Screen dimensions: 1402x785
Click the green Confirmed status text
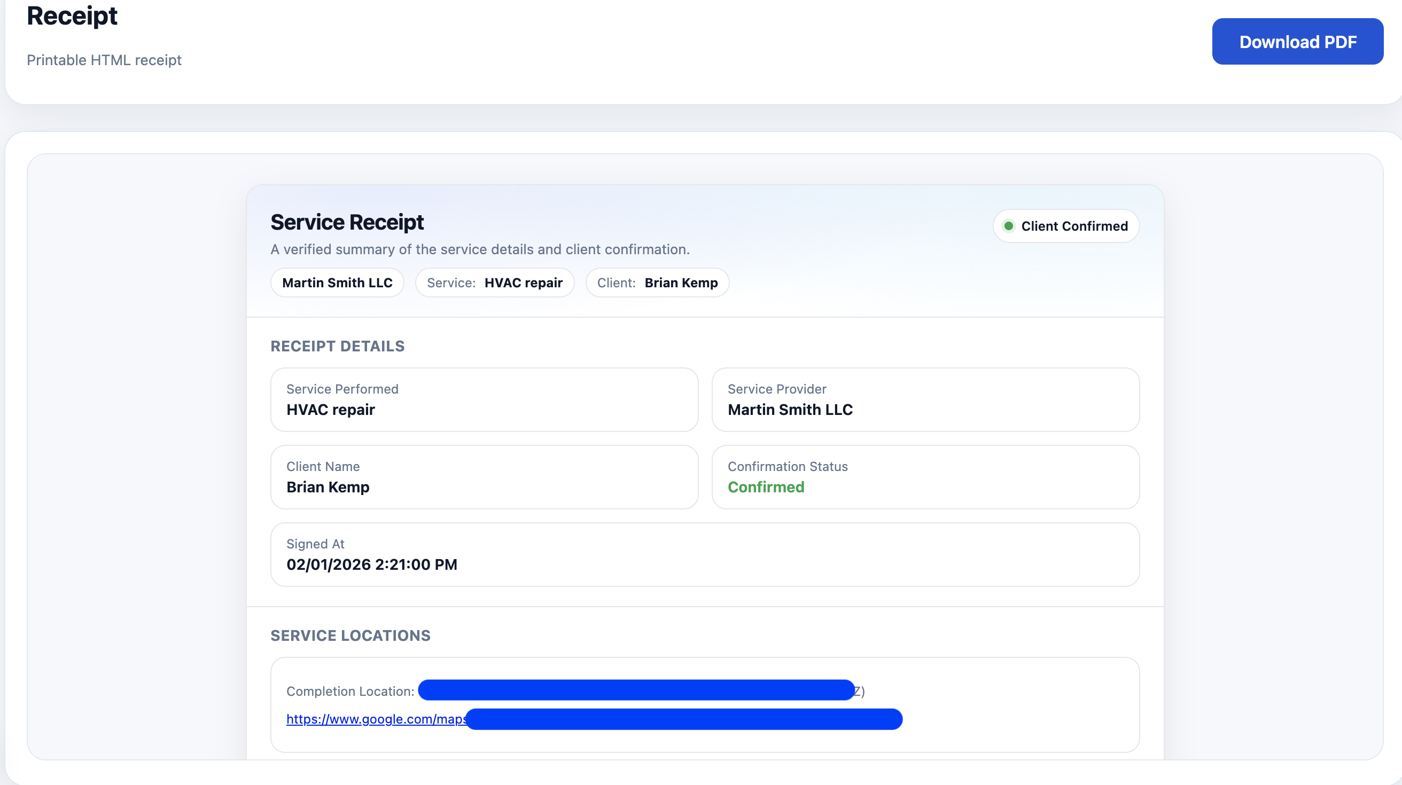[x=765, y=487]
